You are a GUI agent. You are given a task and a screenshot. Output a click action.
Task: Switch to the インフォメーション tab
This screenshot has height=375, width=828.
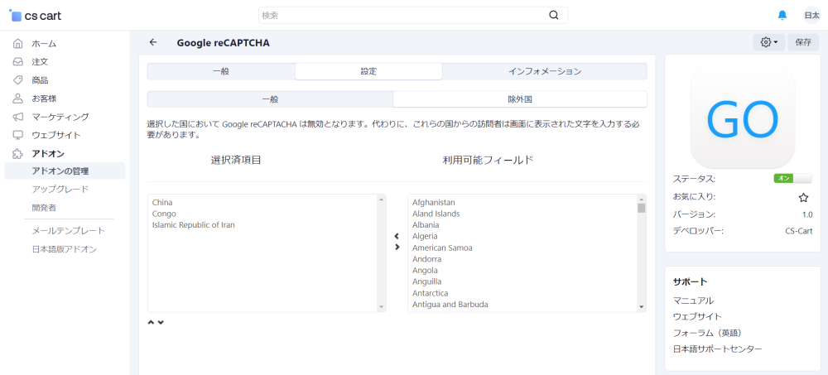click(x=545, y=71)
